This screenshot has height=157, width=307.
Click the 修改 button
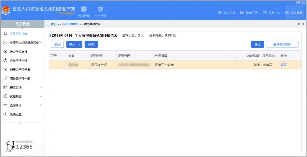pos(91,44)
